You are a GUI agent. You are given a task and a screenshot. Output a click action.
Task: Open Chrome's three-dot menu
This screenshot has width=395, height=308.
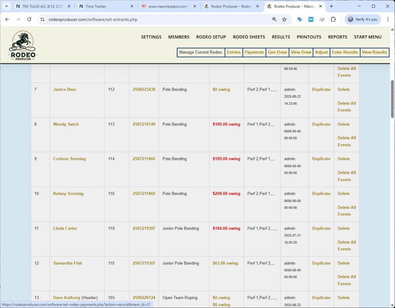point(388,19)
